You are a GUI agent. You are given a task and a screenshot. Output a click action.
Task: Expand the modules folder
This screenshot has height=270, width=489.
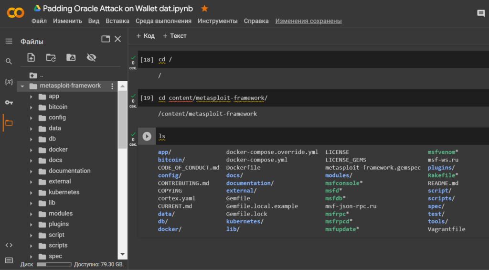pyautogui.click(x=31, y=214)
